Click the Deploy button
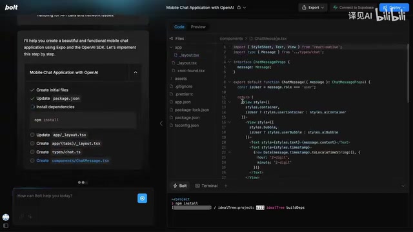413x232 pixels. point(394,7)
